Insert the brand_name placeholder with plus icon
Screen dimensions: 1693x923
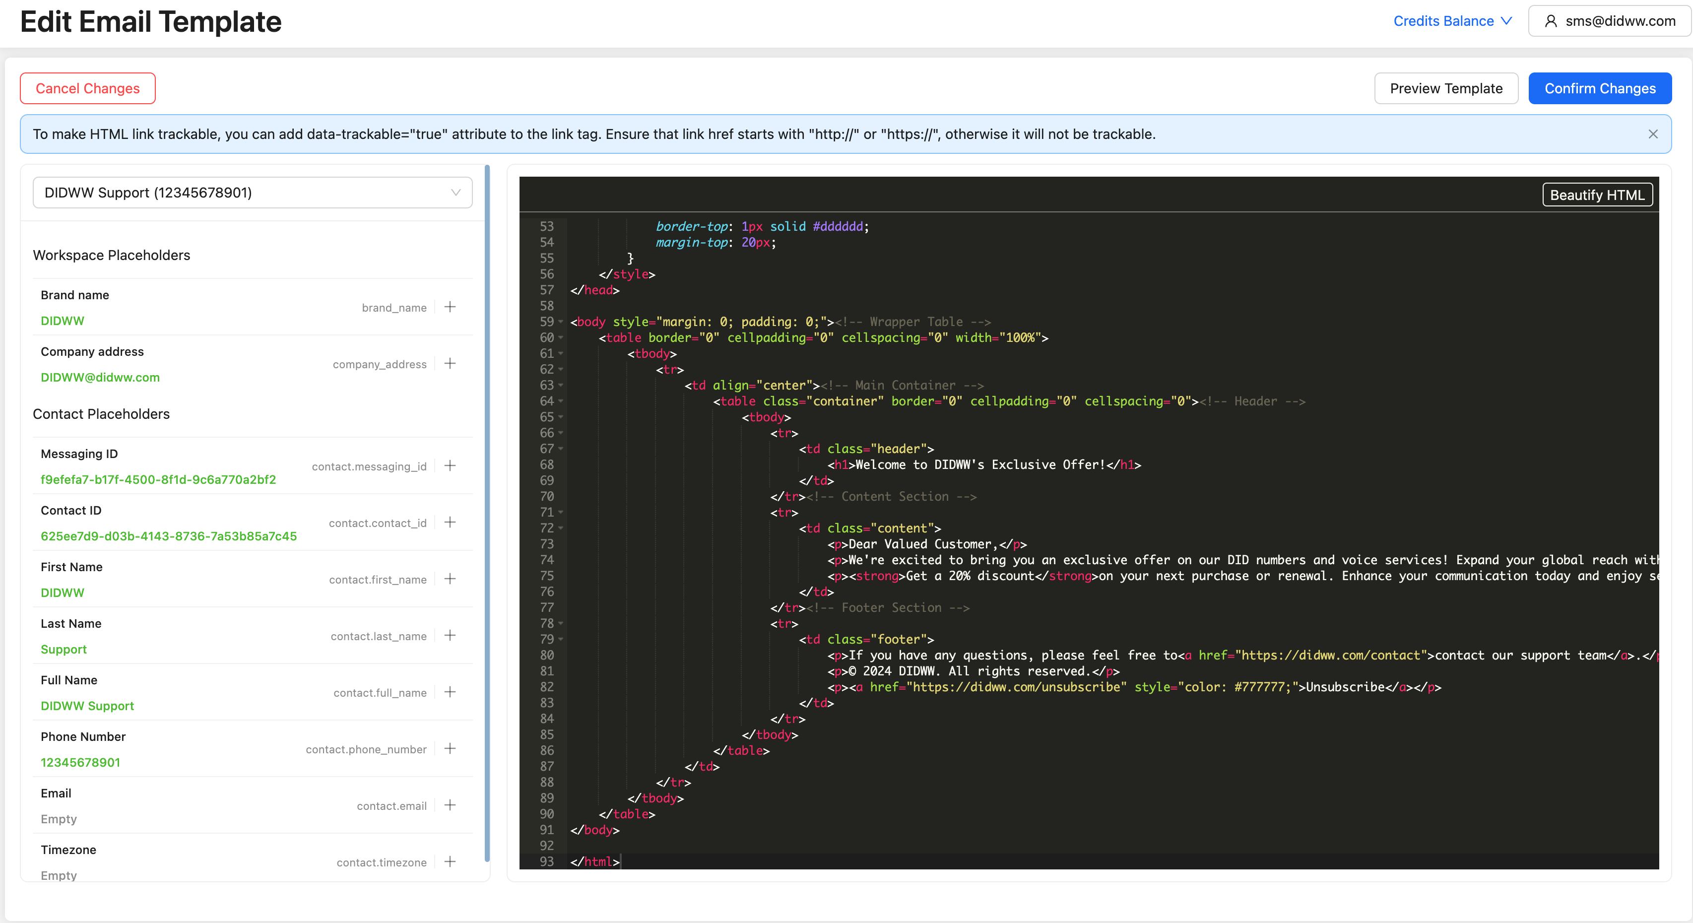[450, 307]
